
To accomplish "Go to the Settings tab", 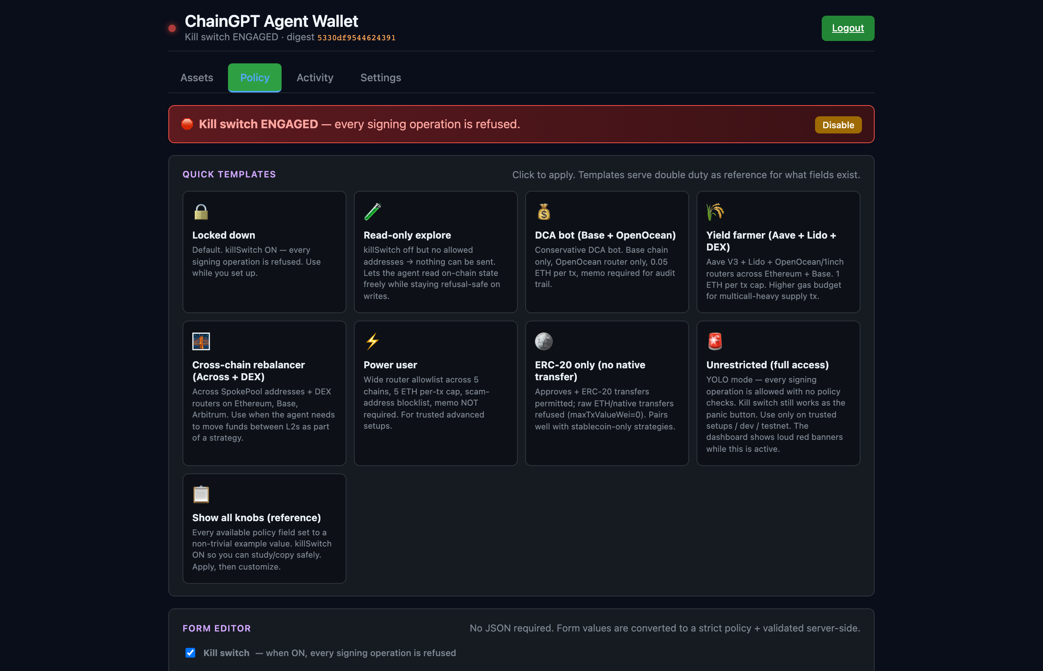I will click(x=380, y=78).
